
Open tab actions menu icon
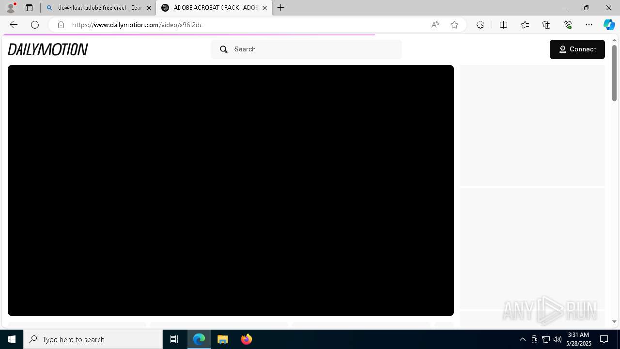29,8
